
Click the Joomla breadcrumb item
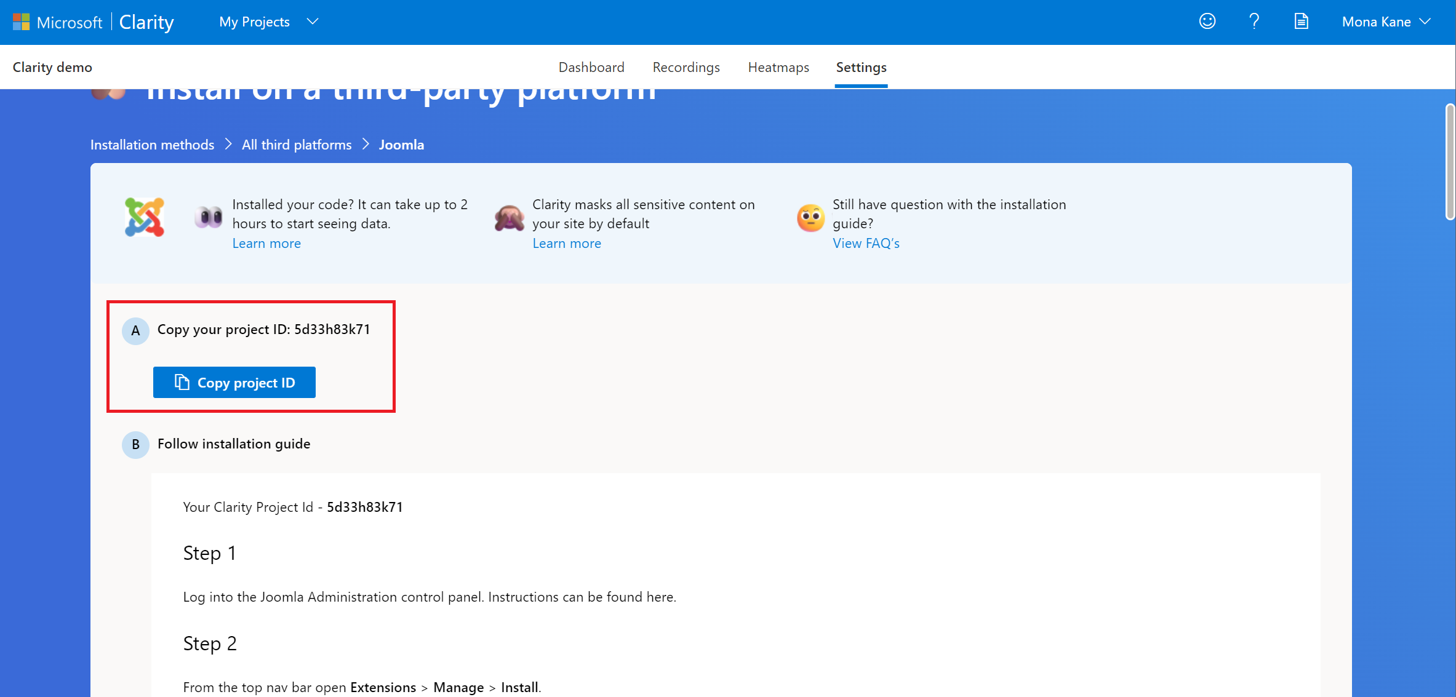401,145
